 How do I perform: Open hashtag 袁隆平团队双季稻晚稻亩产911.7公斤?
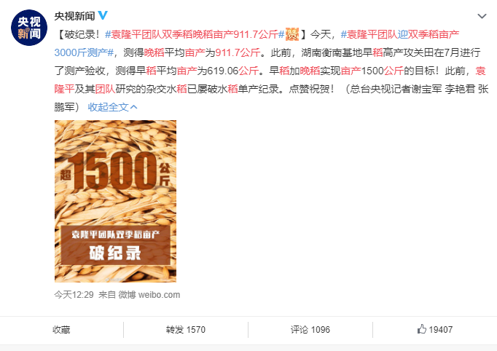[x=195, y=34]
